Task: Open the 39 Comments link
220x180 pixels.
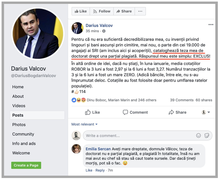Action: click(182, 100)
